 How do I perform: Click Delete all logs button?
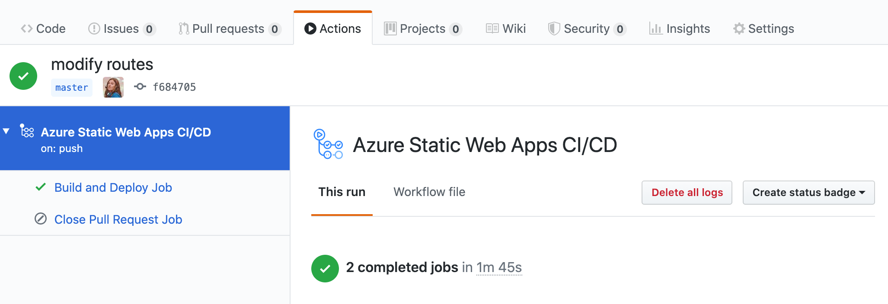[x=687, y=193]
